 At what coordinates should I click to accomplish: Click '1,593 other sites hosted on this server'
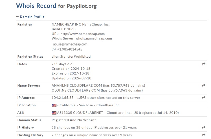coord(108,98)
